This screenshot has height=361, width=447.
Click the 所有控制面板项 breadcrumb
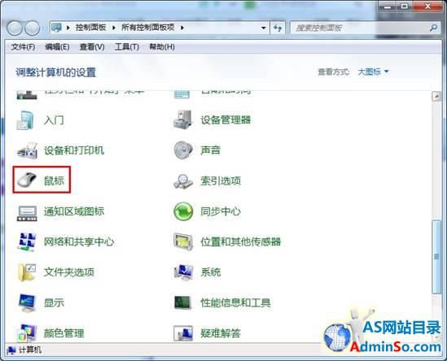pyautogui.click(x=147, y=28)
